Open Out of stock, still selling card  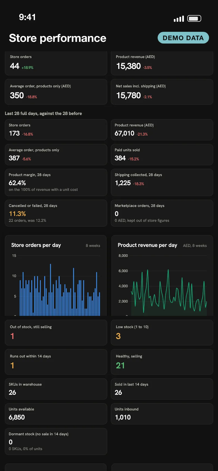56,333
